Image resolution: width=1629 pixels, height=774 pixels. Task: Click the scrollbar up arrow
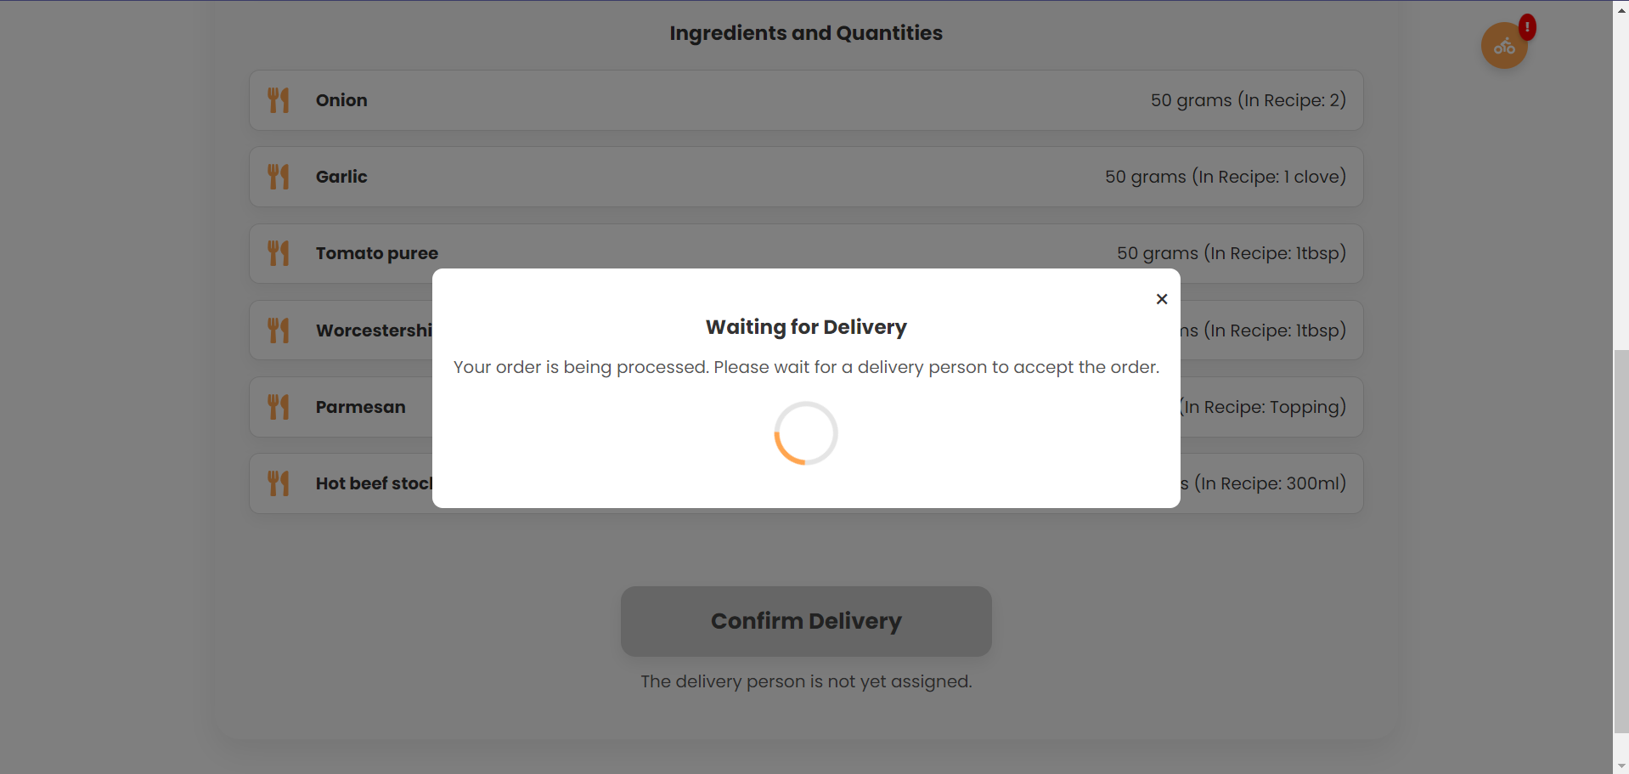click(1621, 9)
